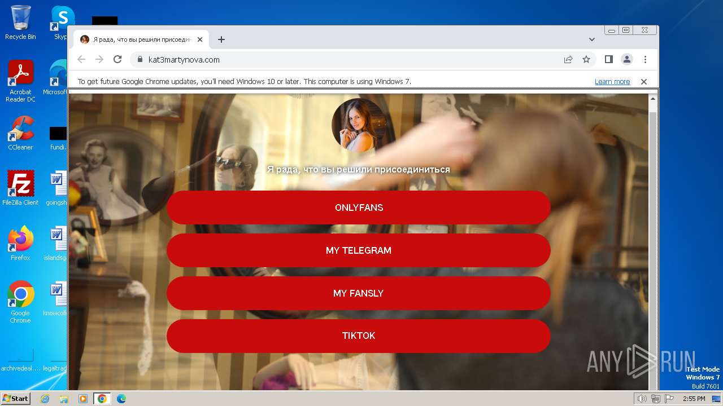
Task: Click the heading Я рада, что вы решили присоединиться
Action: click(x=359, y=169)
